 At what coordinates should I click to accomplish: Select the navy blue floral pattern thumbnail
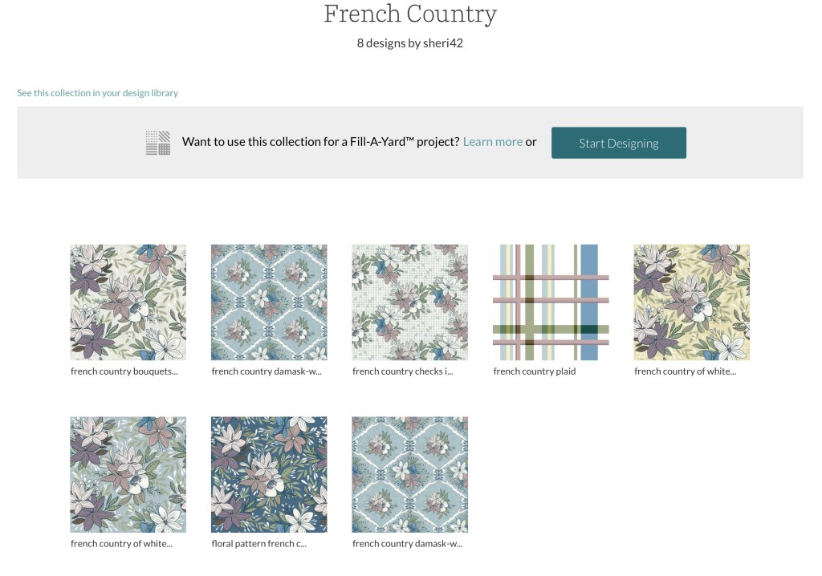pyautogui.click(x=269, y=474)
